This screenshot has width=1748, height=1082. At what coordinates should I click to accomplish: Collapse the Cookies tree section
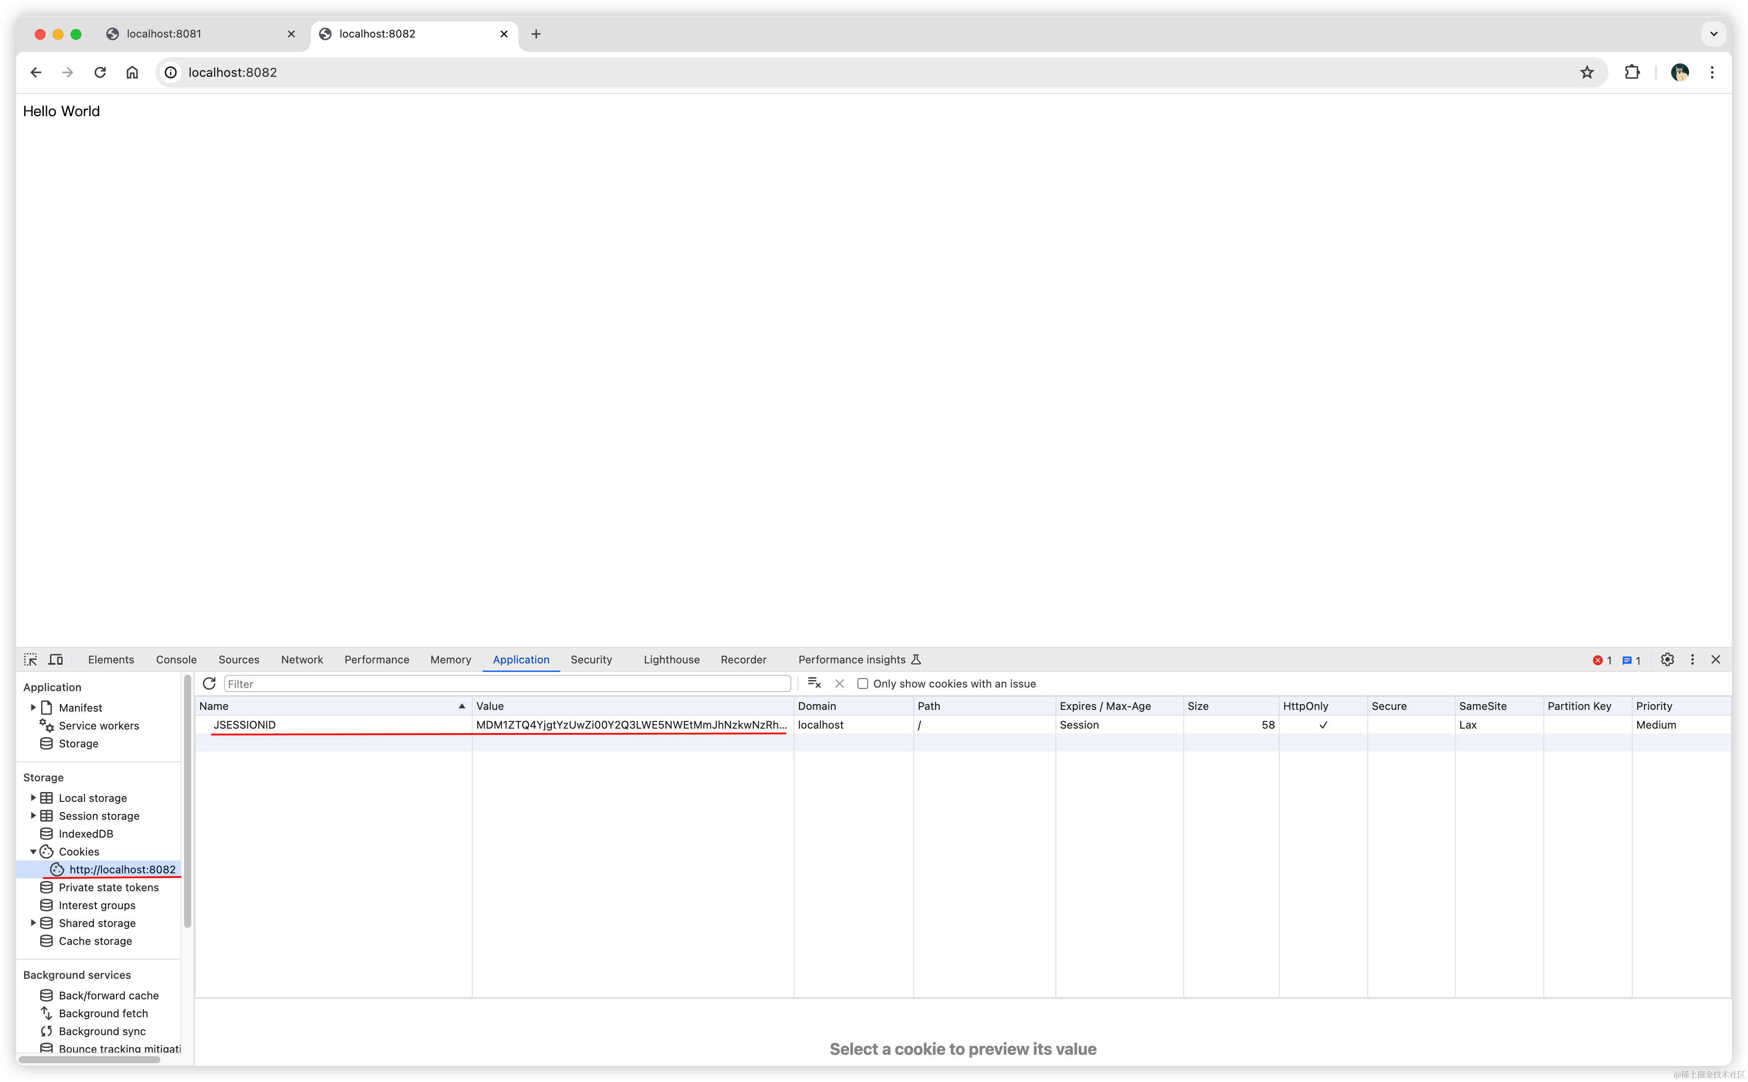(33, 851)
